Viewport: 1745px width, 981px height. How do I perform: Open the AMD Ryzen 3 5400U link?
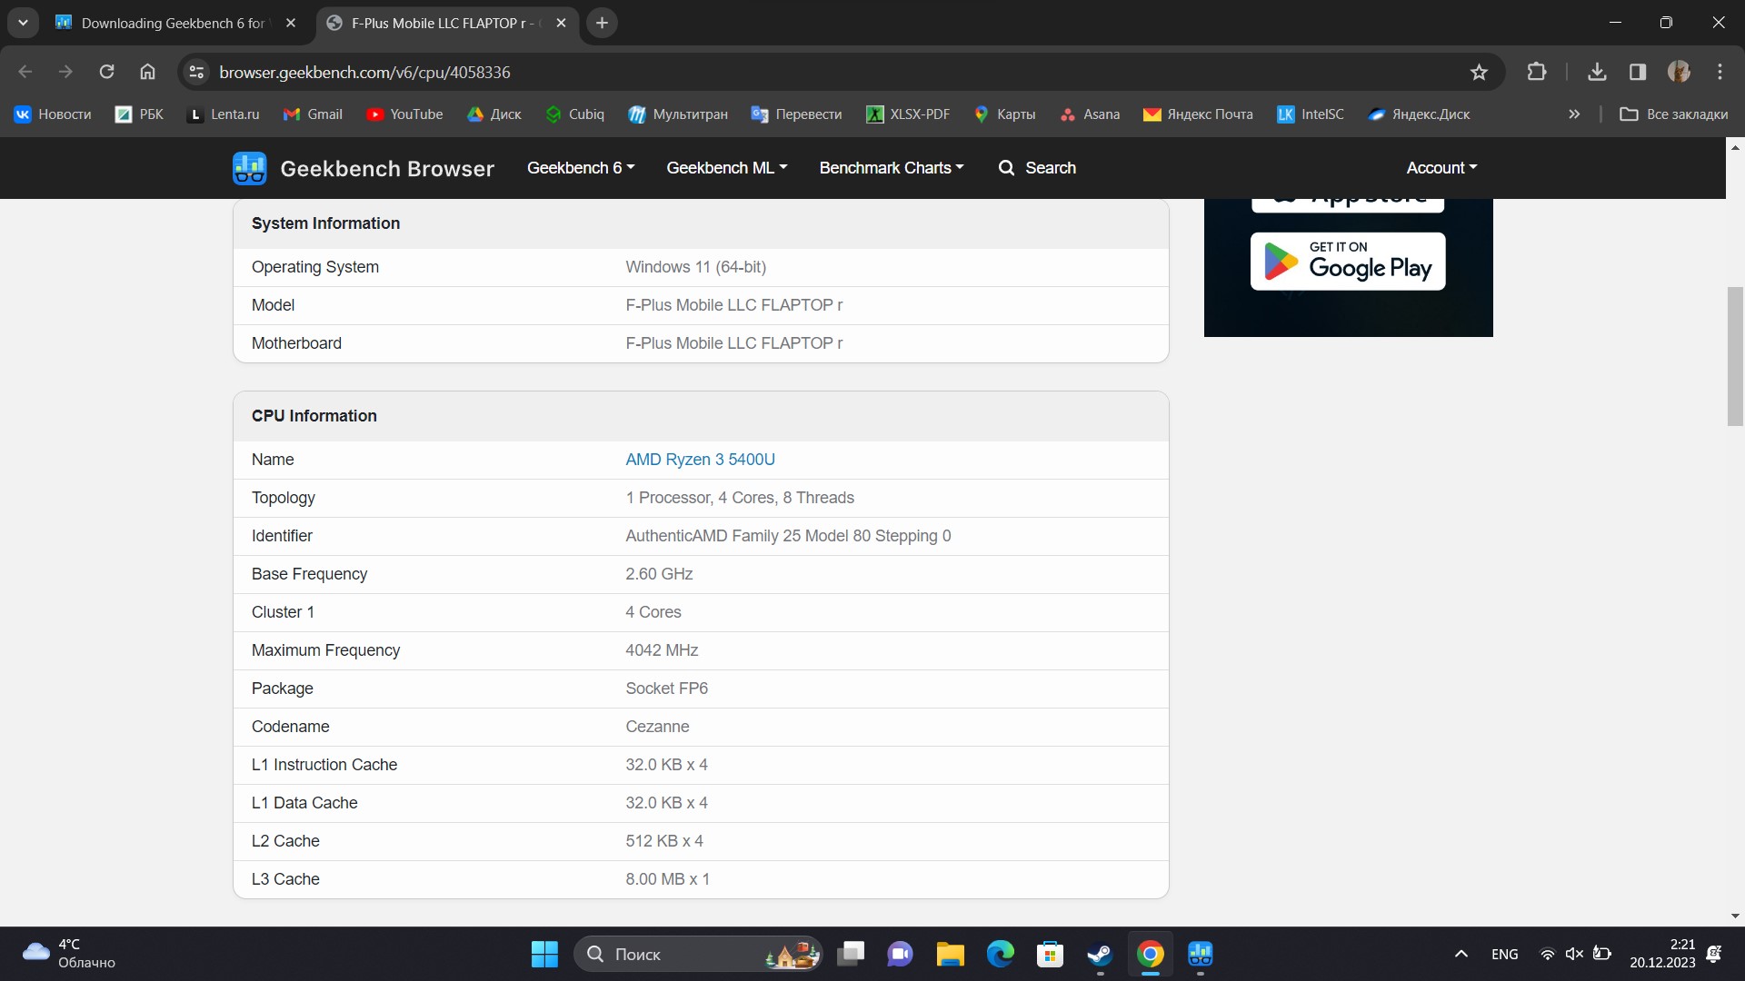[700, 460]
